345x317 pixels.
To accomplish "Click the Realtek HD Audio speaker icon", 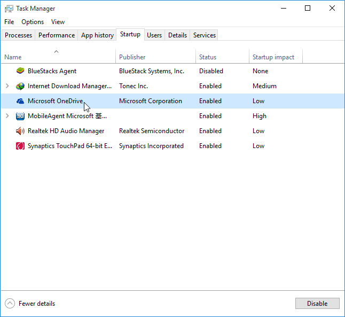I will tap(20, 131).
